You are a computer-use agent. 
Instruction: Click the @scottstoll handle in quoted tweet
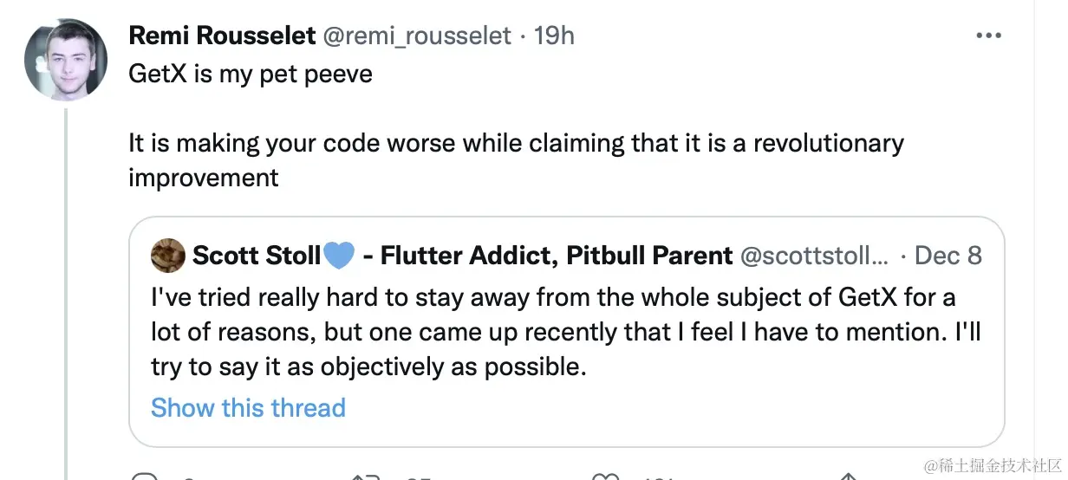[x=814, y=256]
